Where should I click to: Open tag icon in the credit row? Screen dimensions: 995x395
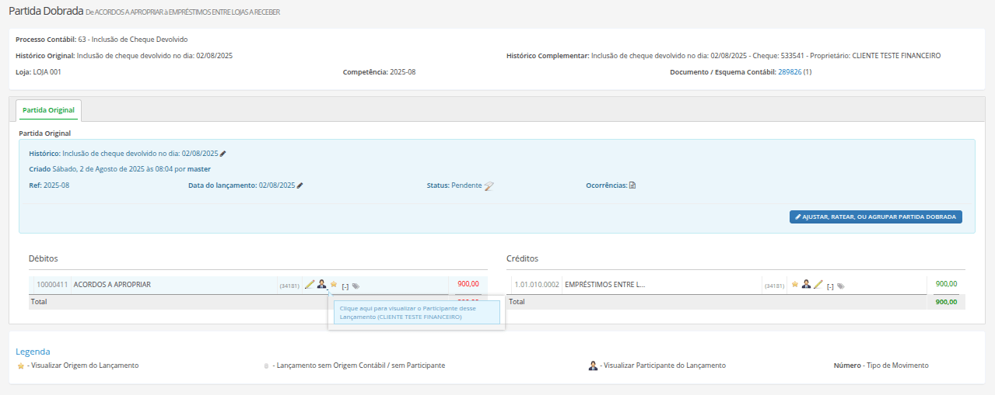tap(841, 286)
